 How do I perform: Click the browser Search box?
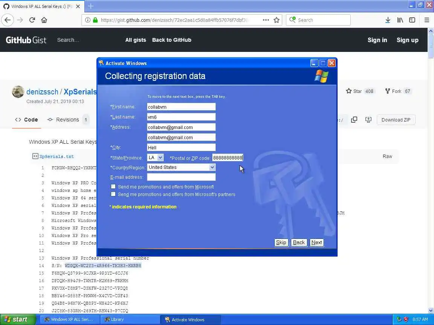(318, 20)
